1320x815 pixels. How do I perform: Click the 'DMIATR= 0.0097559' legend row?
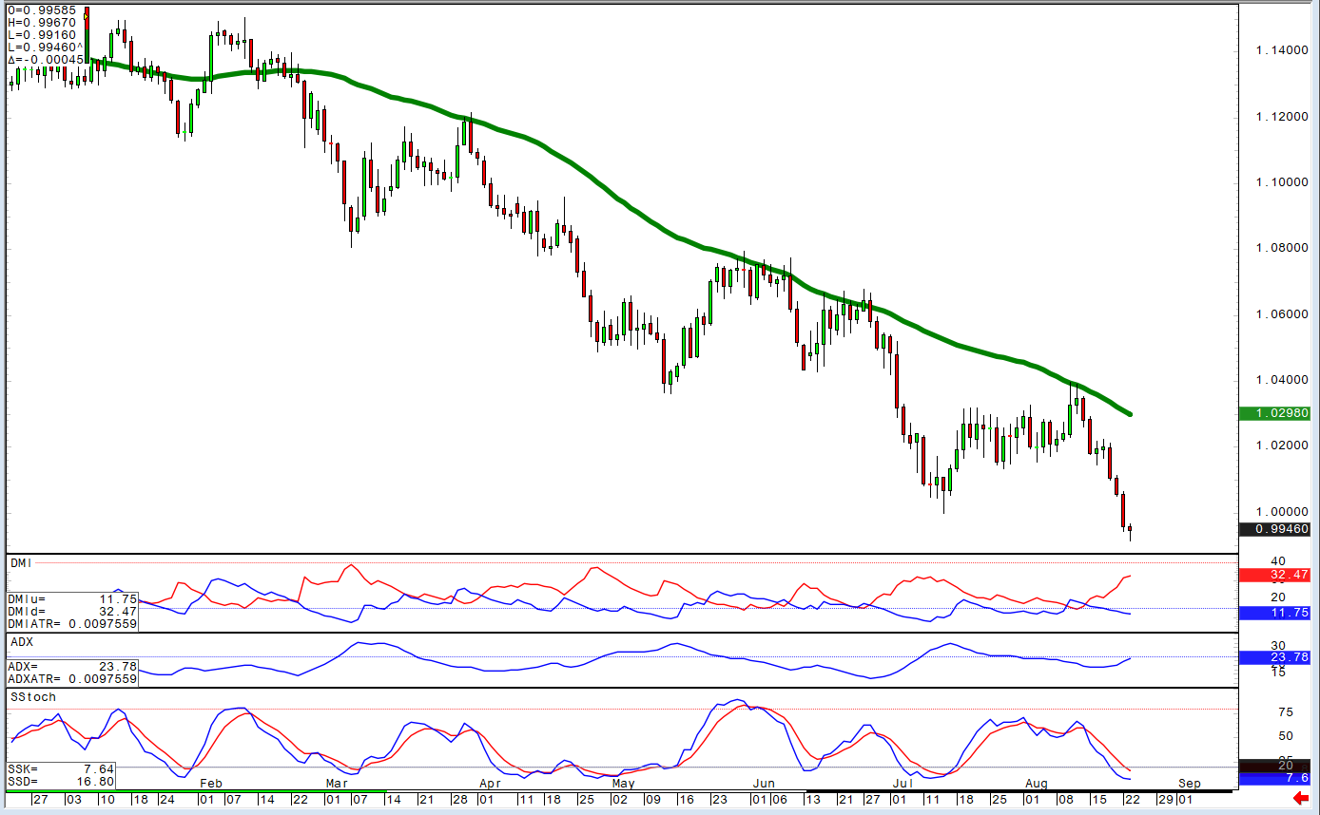[72, 624]
